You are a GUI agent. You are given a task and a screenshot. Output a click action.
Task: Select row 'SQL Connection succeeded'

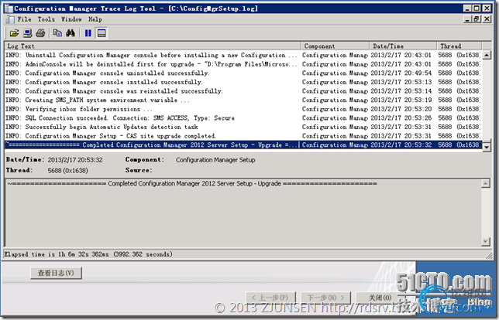pyautogui.click(x=243, y=117)
